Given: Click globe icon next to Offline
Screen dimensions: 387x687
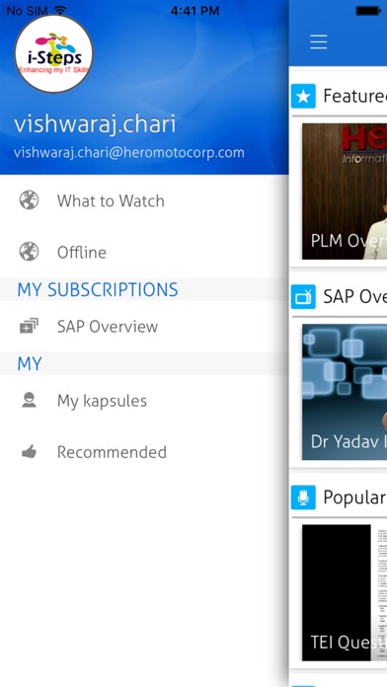Looking at the screenshot, I should click(x=29, y=252).
